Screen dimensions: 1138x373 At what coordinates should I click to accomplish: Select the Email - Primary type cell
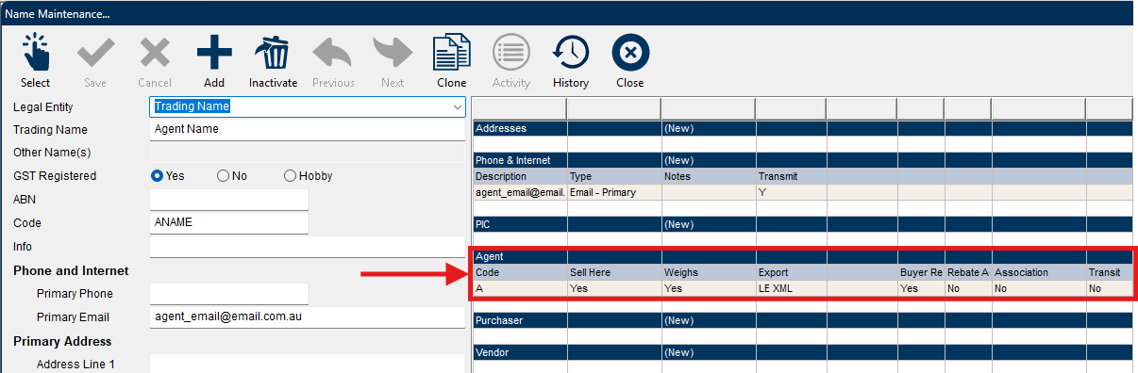(x=613, y=192)
